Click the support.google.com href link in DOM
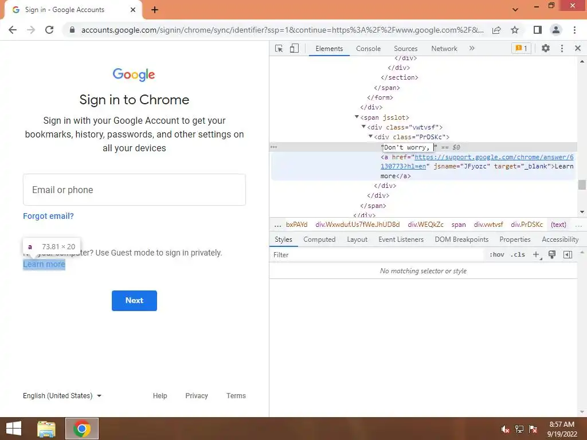 tap(494, 157)
